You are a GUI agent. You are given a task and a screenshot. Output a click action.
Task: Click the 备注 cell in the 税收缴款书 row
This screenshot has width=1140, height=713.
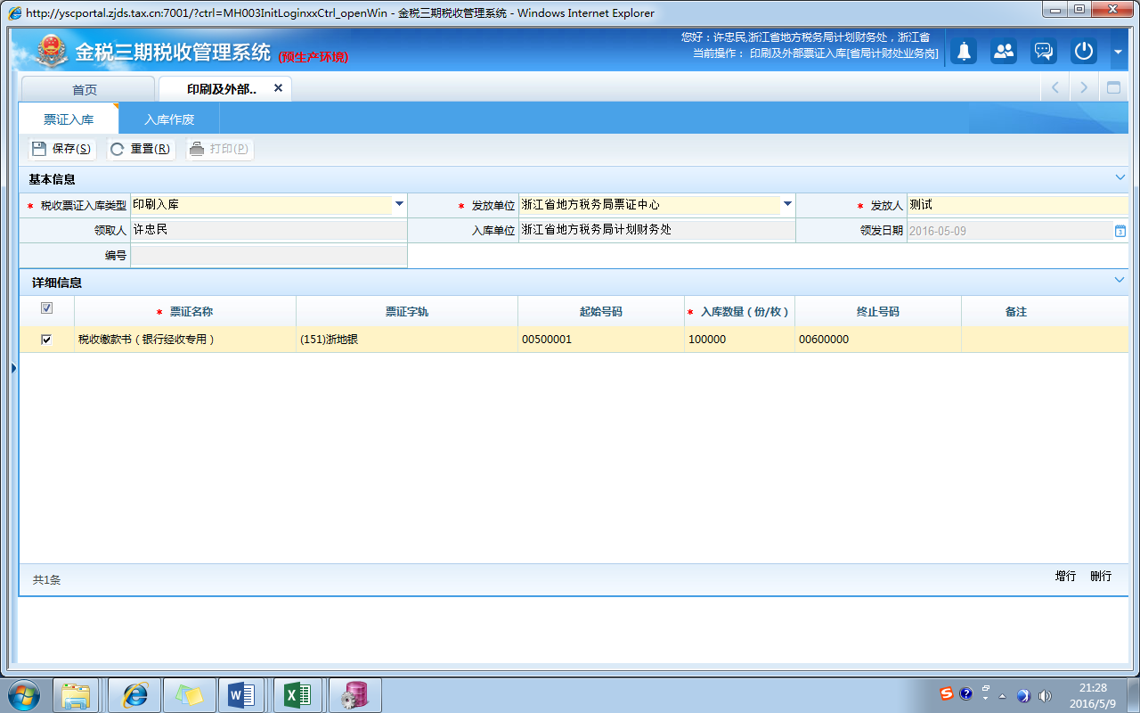click(1045, 340)
